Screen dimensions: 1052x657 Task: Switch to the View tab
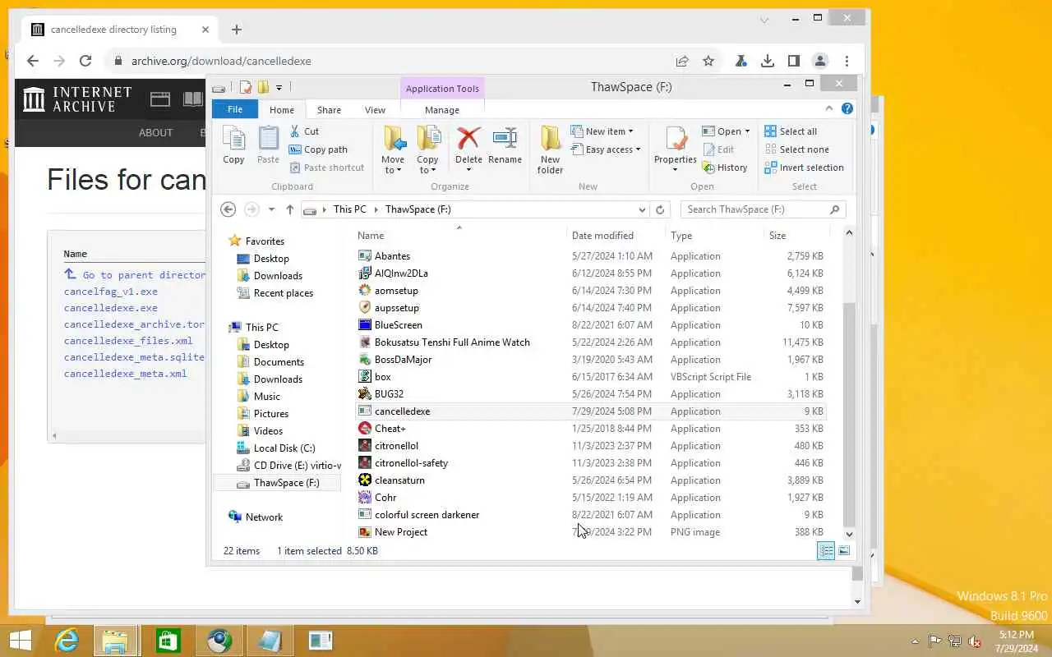[375, 109]
